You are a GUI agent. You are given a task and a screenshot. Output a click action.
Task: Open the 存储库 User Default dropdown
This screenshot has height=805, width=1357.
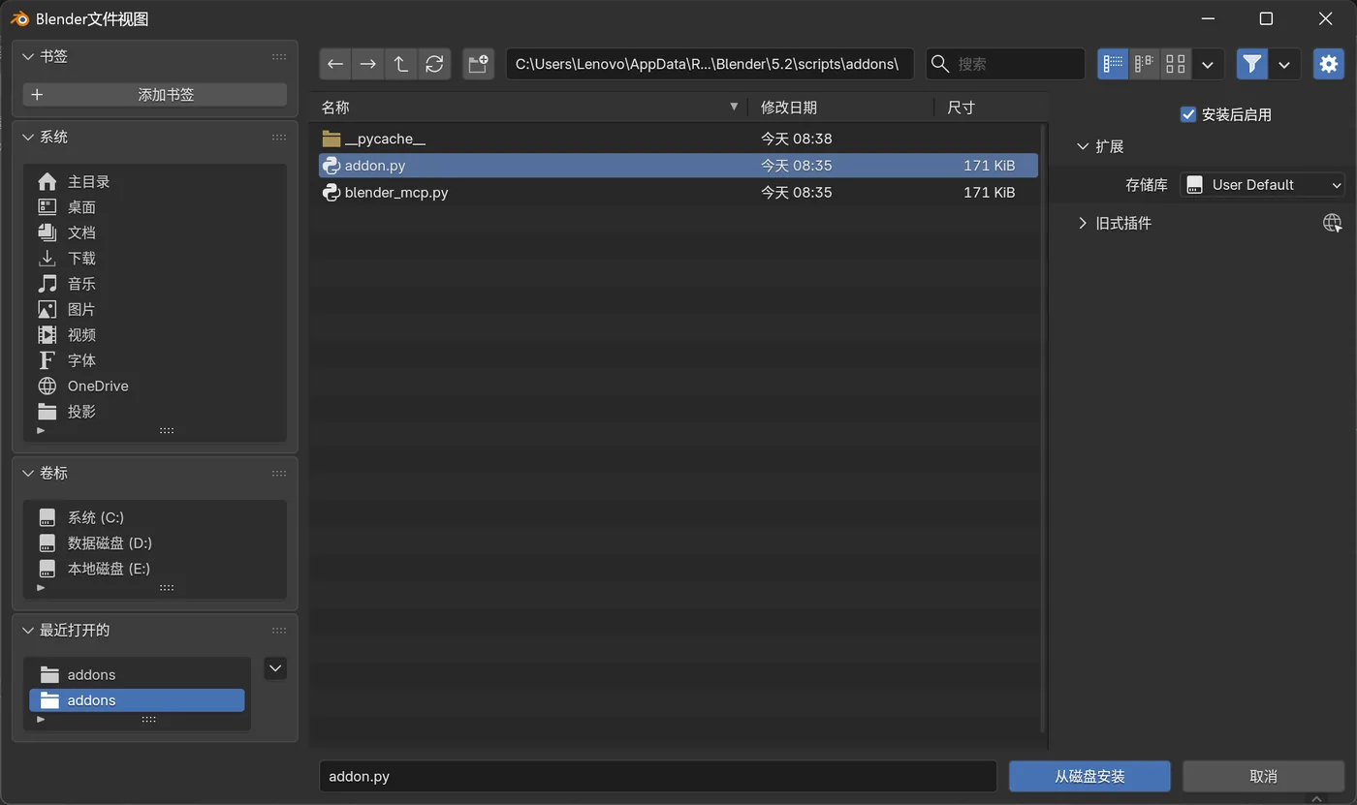tap(1262, 184)
